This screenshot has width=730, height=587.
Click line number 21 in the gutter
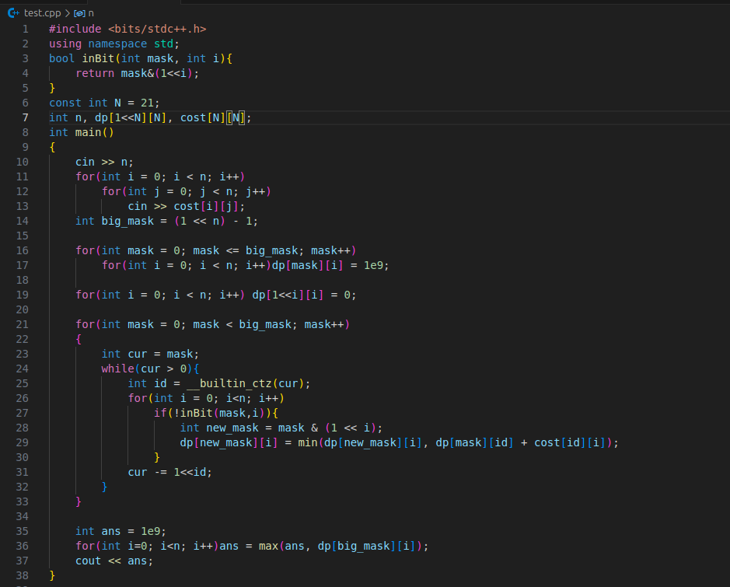coord(23,324)
